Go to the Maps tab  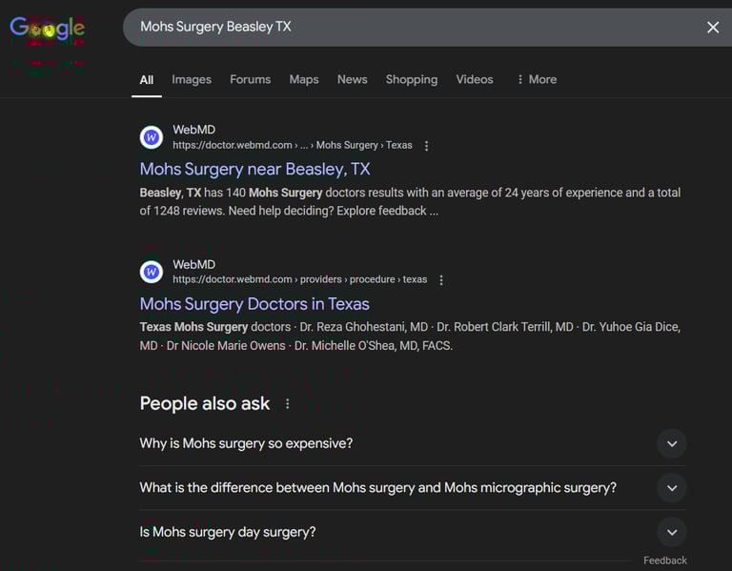[x=304, y=80]
